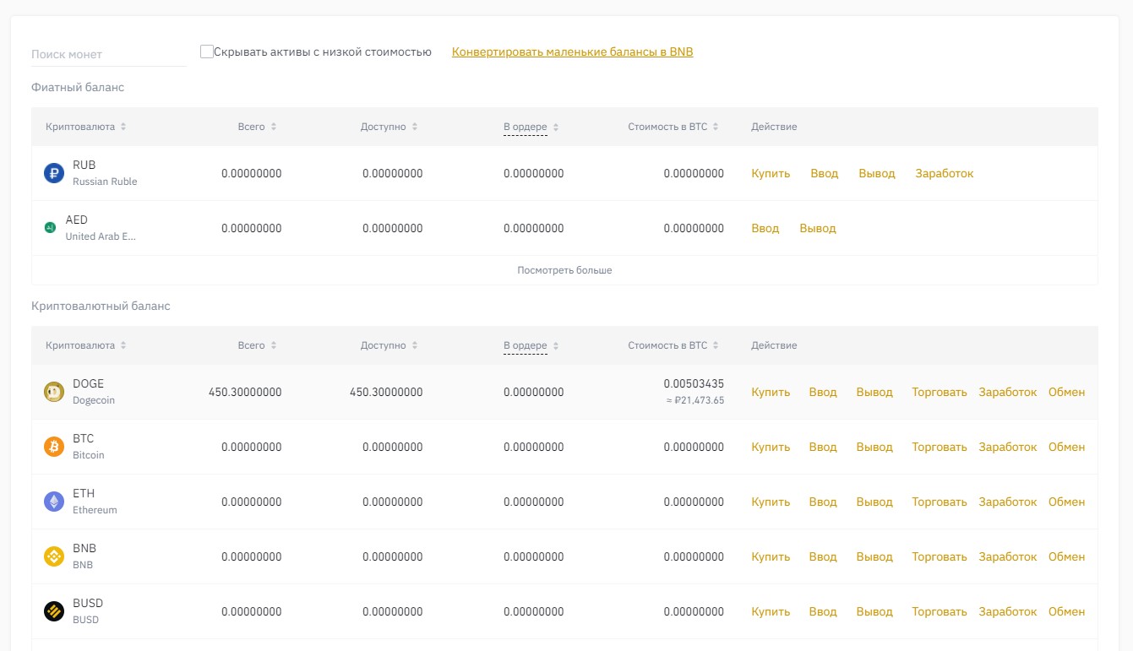Viewport: 1133px width, 651px height.
Task: Click Ввод in the ETH row
Action: point(823,502)
